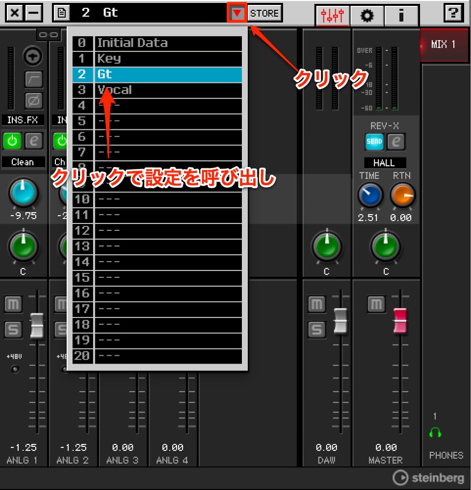The image size is (471, 490).
Task: Click the REV-X TIME knob
Action: point(370,196)
